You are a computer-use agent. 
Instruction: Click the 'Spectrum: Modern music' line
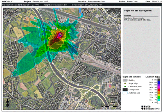click(134, 18)
